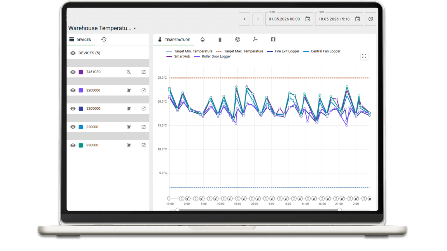This screenshot has width=447, height=251.
Task: Toggle muted alarm bell for 7451CF0
Action: 129,72
